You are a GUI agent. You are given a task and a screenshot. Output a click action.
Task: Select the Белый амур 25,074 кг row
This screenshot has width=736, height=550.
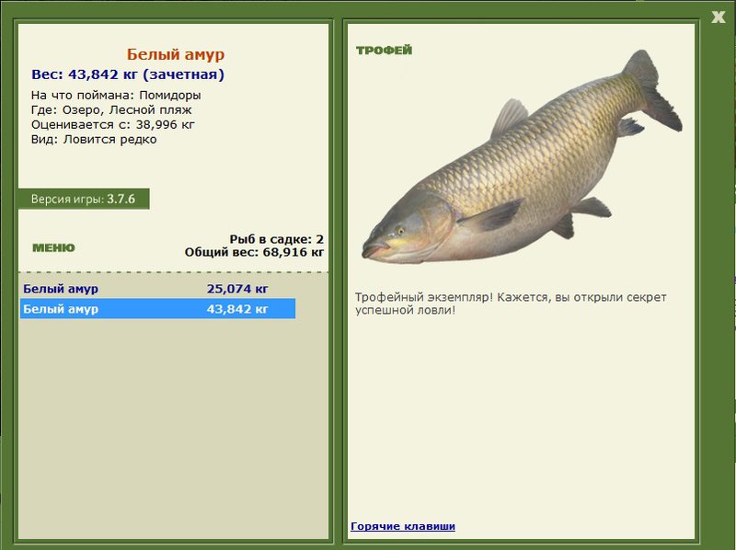click(x=156, y=289)
